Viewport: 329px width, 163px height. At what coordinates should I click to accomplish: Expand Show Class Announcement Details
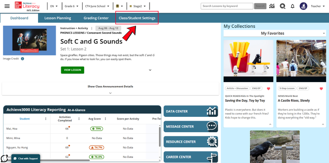[110, 89]
